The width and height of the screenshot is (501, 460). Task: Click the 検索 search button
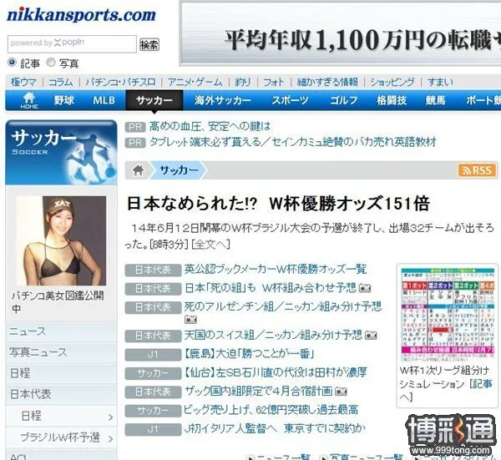click(x=149, y=44)
